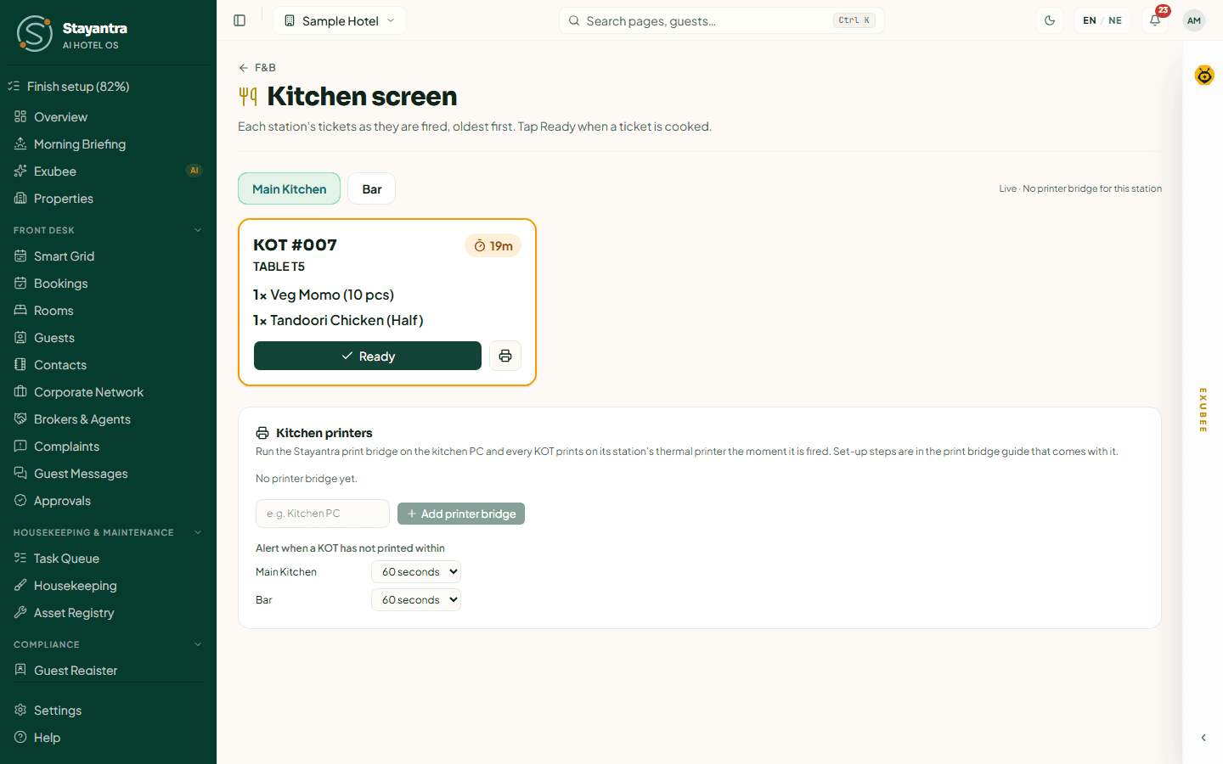The width and height of the screenshot is (1223, 764).
Task: Click the vertical EXUBEE side label
Action: [1203, 410]
